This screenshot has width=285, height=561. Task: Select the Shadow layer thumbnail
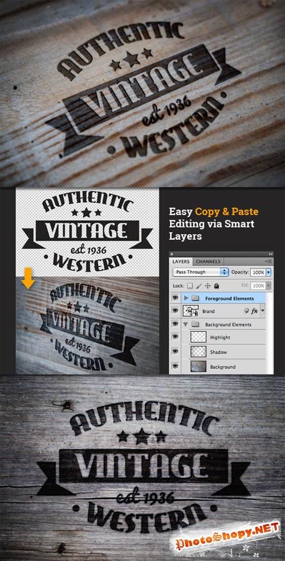(198, 352)
